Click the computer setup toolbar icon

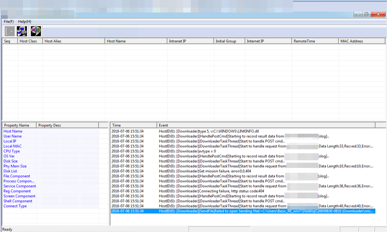coord(22,31)
